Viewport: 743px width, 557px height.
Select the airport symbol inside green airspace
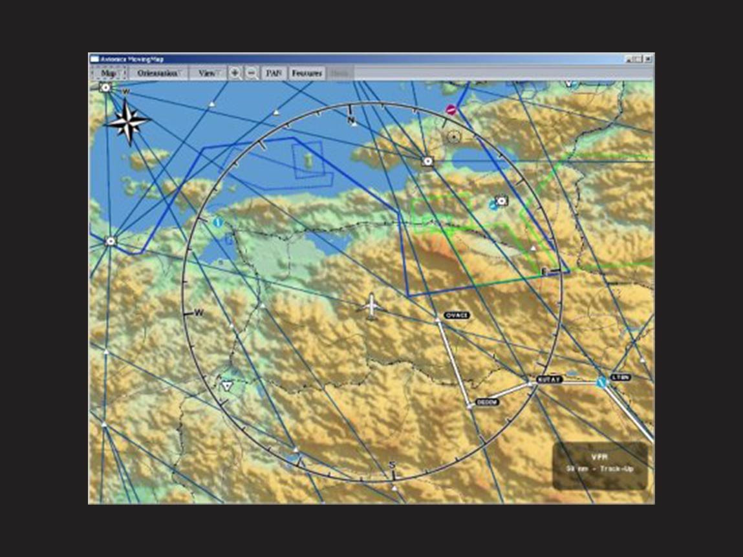pos(501,201)
